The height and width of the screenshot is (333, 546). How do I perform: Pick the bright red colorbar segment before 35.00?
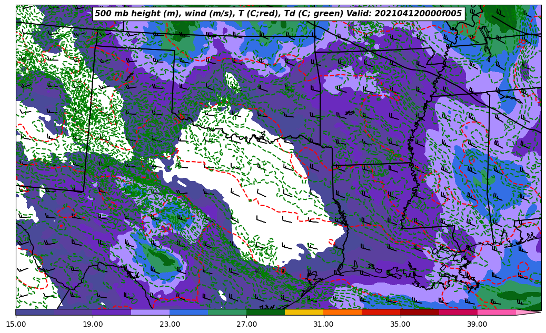tap(381, 312)
